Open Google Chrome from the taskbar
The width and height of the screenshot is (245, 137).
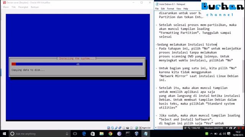pyautogui.click(x=110, y=134)
